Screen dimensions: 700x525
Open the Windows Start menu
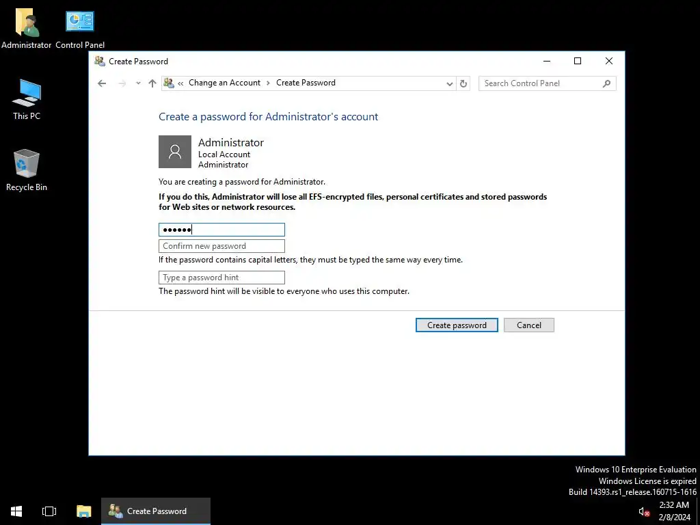pyautogui.click(x=16, y=511)
